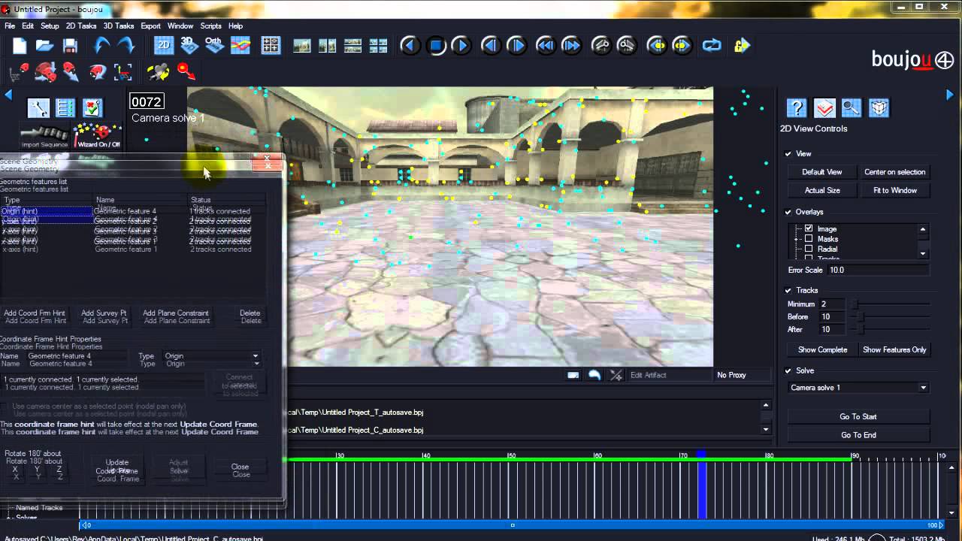Open the question mark help icon in right panel
Image resolution: width=962 pixels, height=541 pixels.
coord(797,108)
